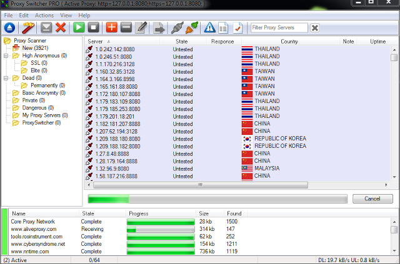400x264 pixels.
Task: Start testing with the green play button
Action: [x=79, y=27]
